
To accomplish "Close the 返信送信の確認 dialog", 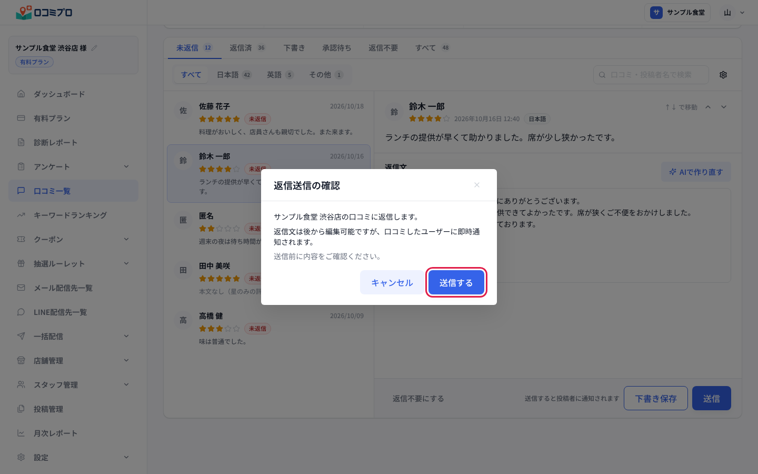I will [477, 185].
